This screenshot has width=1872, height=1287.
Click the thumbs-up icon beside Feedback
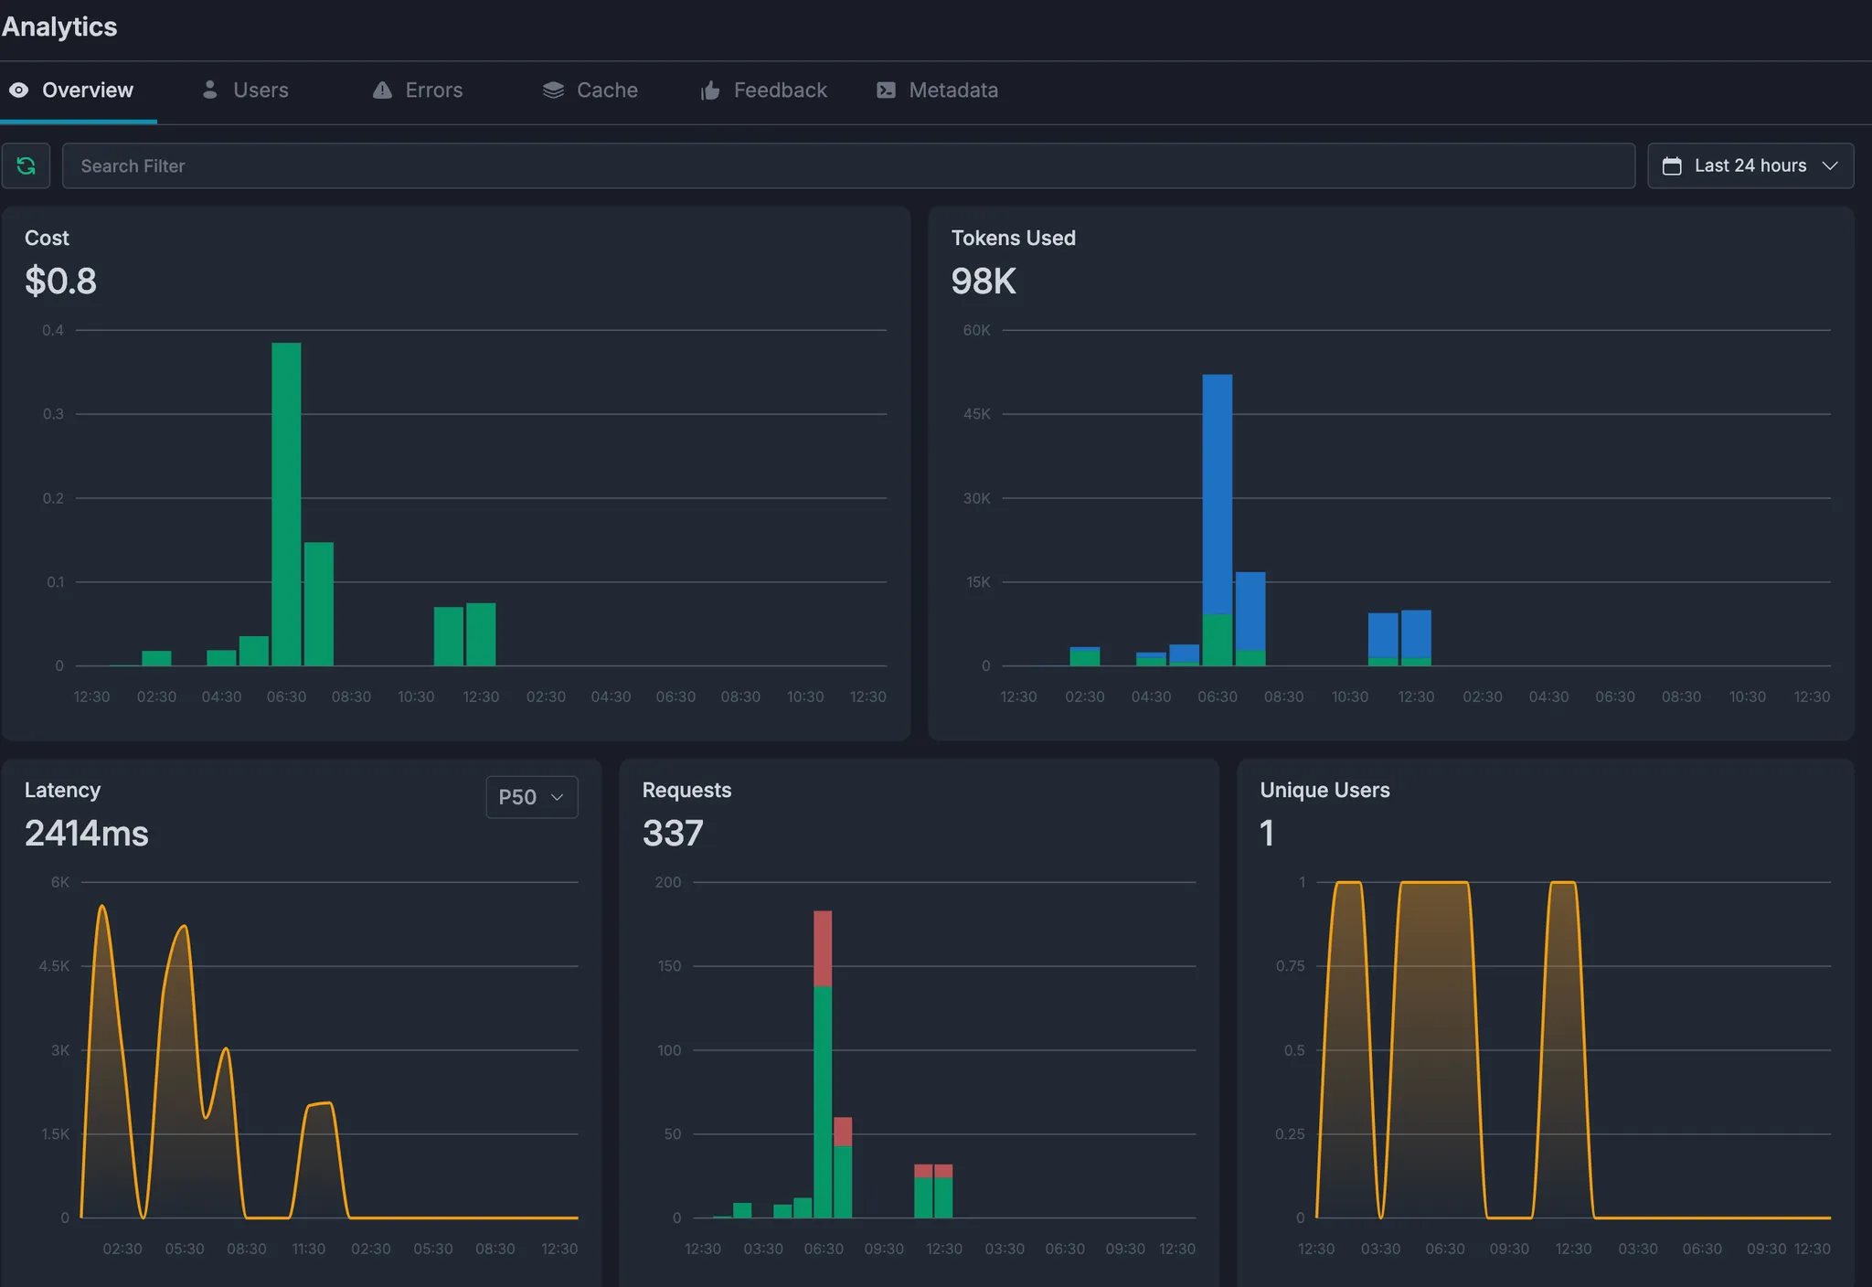coord(710,90)
